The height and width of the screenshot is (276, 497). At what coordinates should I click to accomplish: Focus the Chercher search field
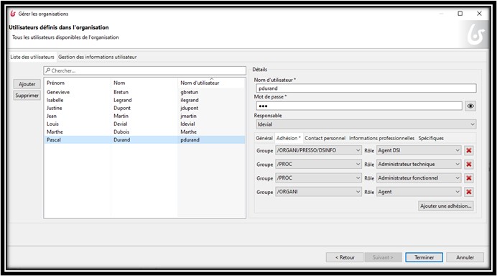pyautogui.click(x=145, y=70)
